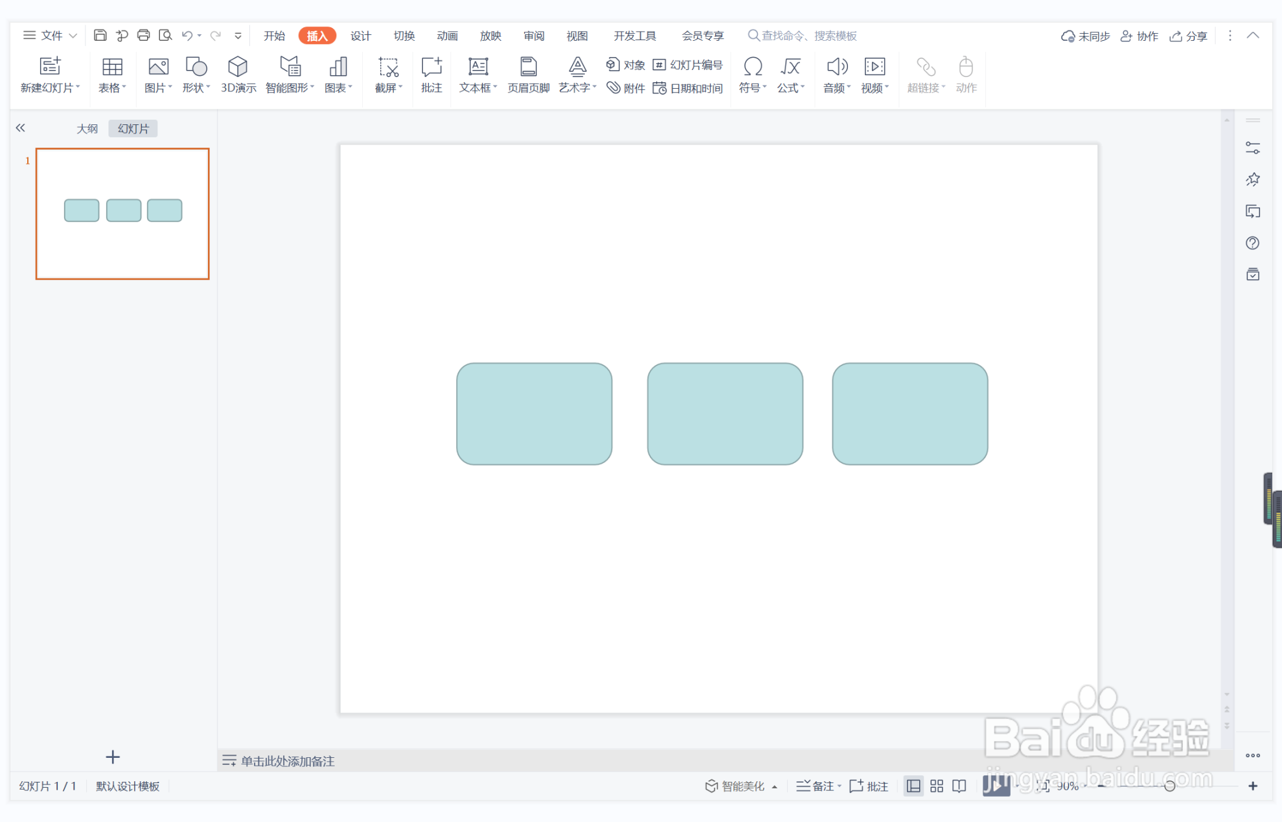Click the zoom slider handle
Viewport: 1282px width, 822px height.
(1169, 786)
